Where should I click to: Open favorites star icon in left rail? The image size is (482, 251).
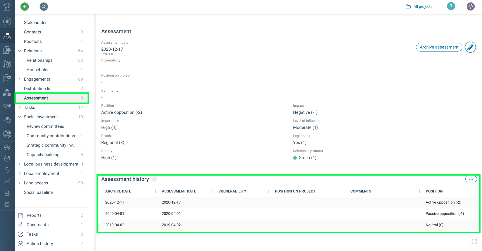7,21
